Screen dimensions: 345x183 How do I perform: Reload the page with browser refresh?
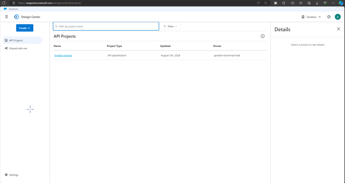coord(4,3)
